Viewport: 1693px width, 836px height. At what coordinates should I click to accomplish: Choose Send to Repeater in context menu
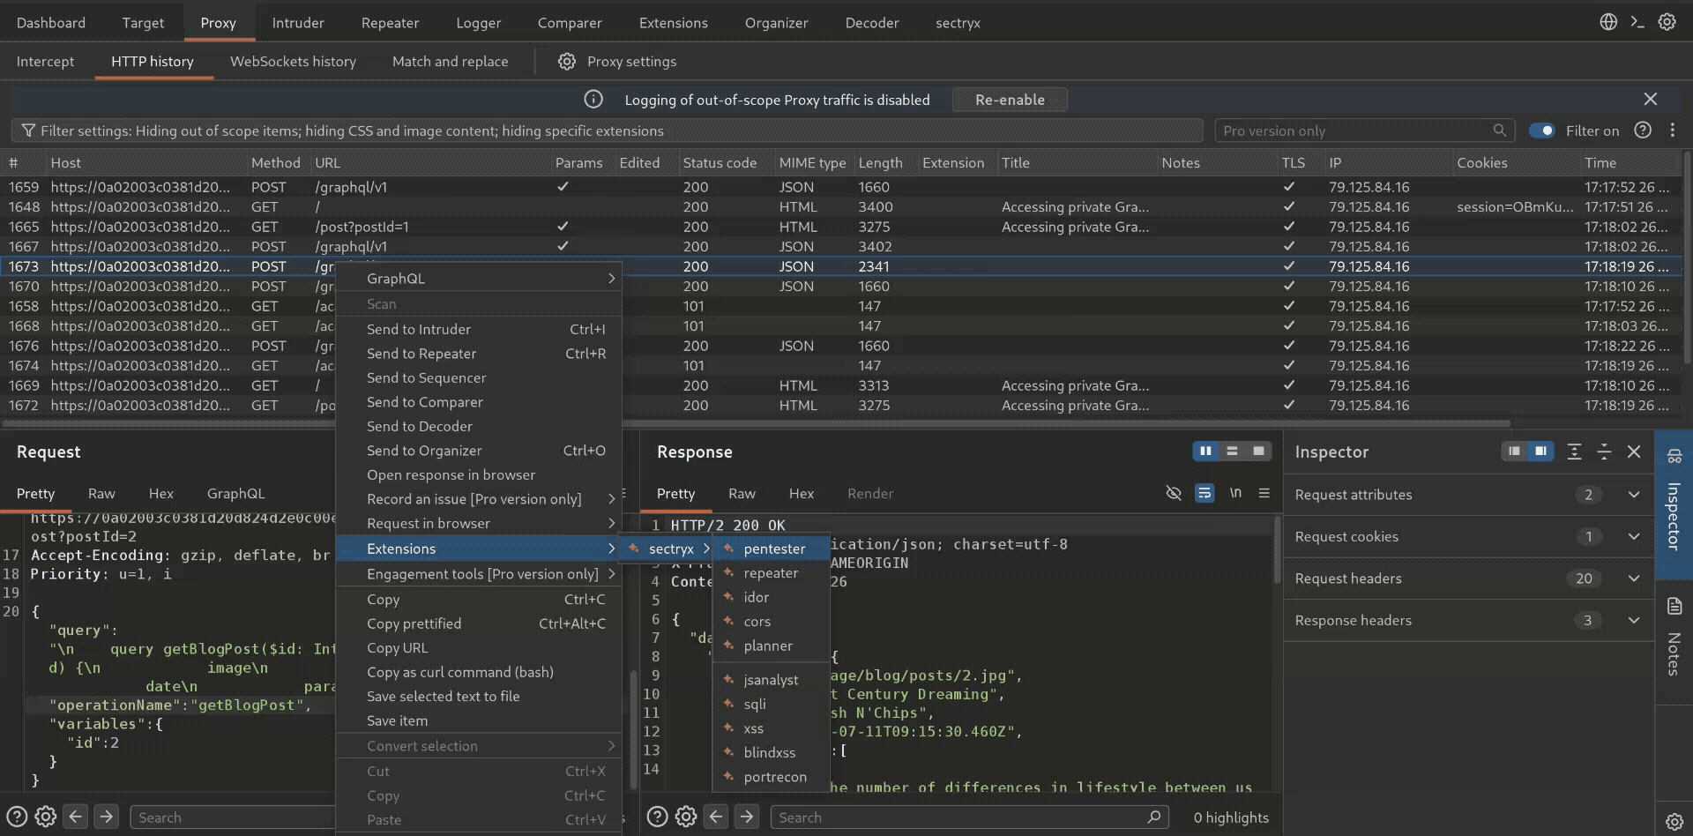[x=479, y=354]
